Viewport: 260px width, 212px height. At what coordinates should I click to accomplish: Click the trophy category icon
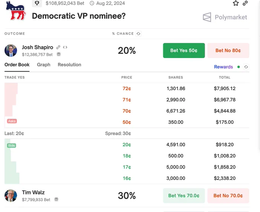coord(37,3)
